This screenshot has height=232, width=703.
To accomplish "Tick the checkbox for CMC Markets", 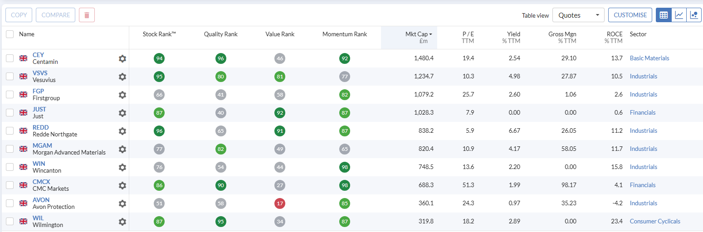I will click(x=10, y=185).
